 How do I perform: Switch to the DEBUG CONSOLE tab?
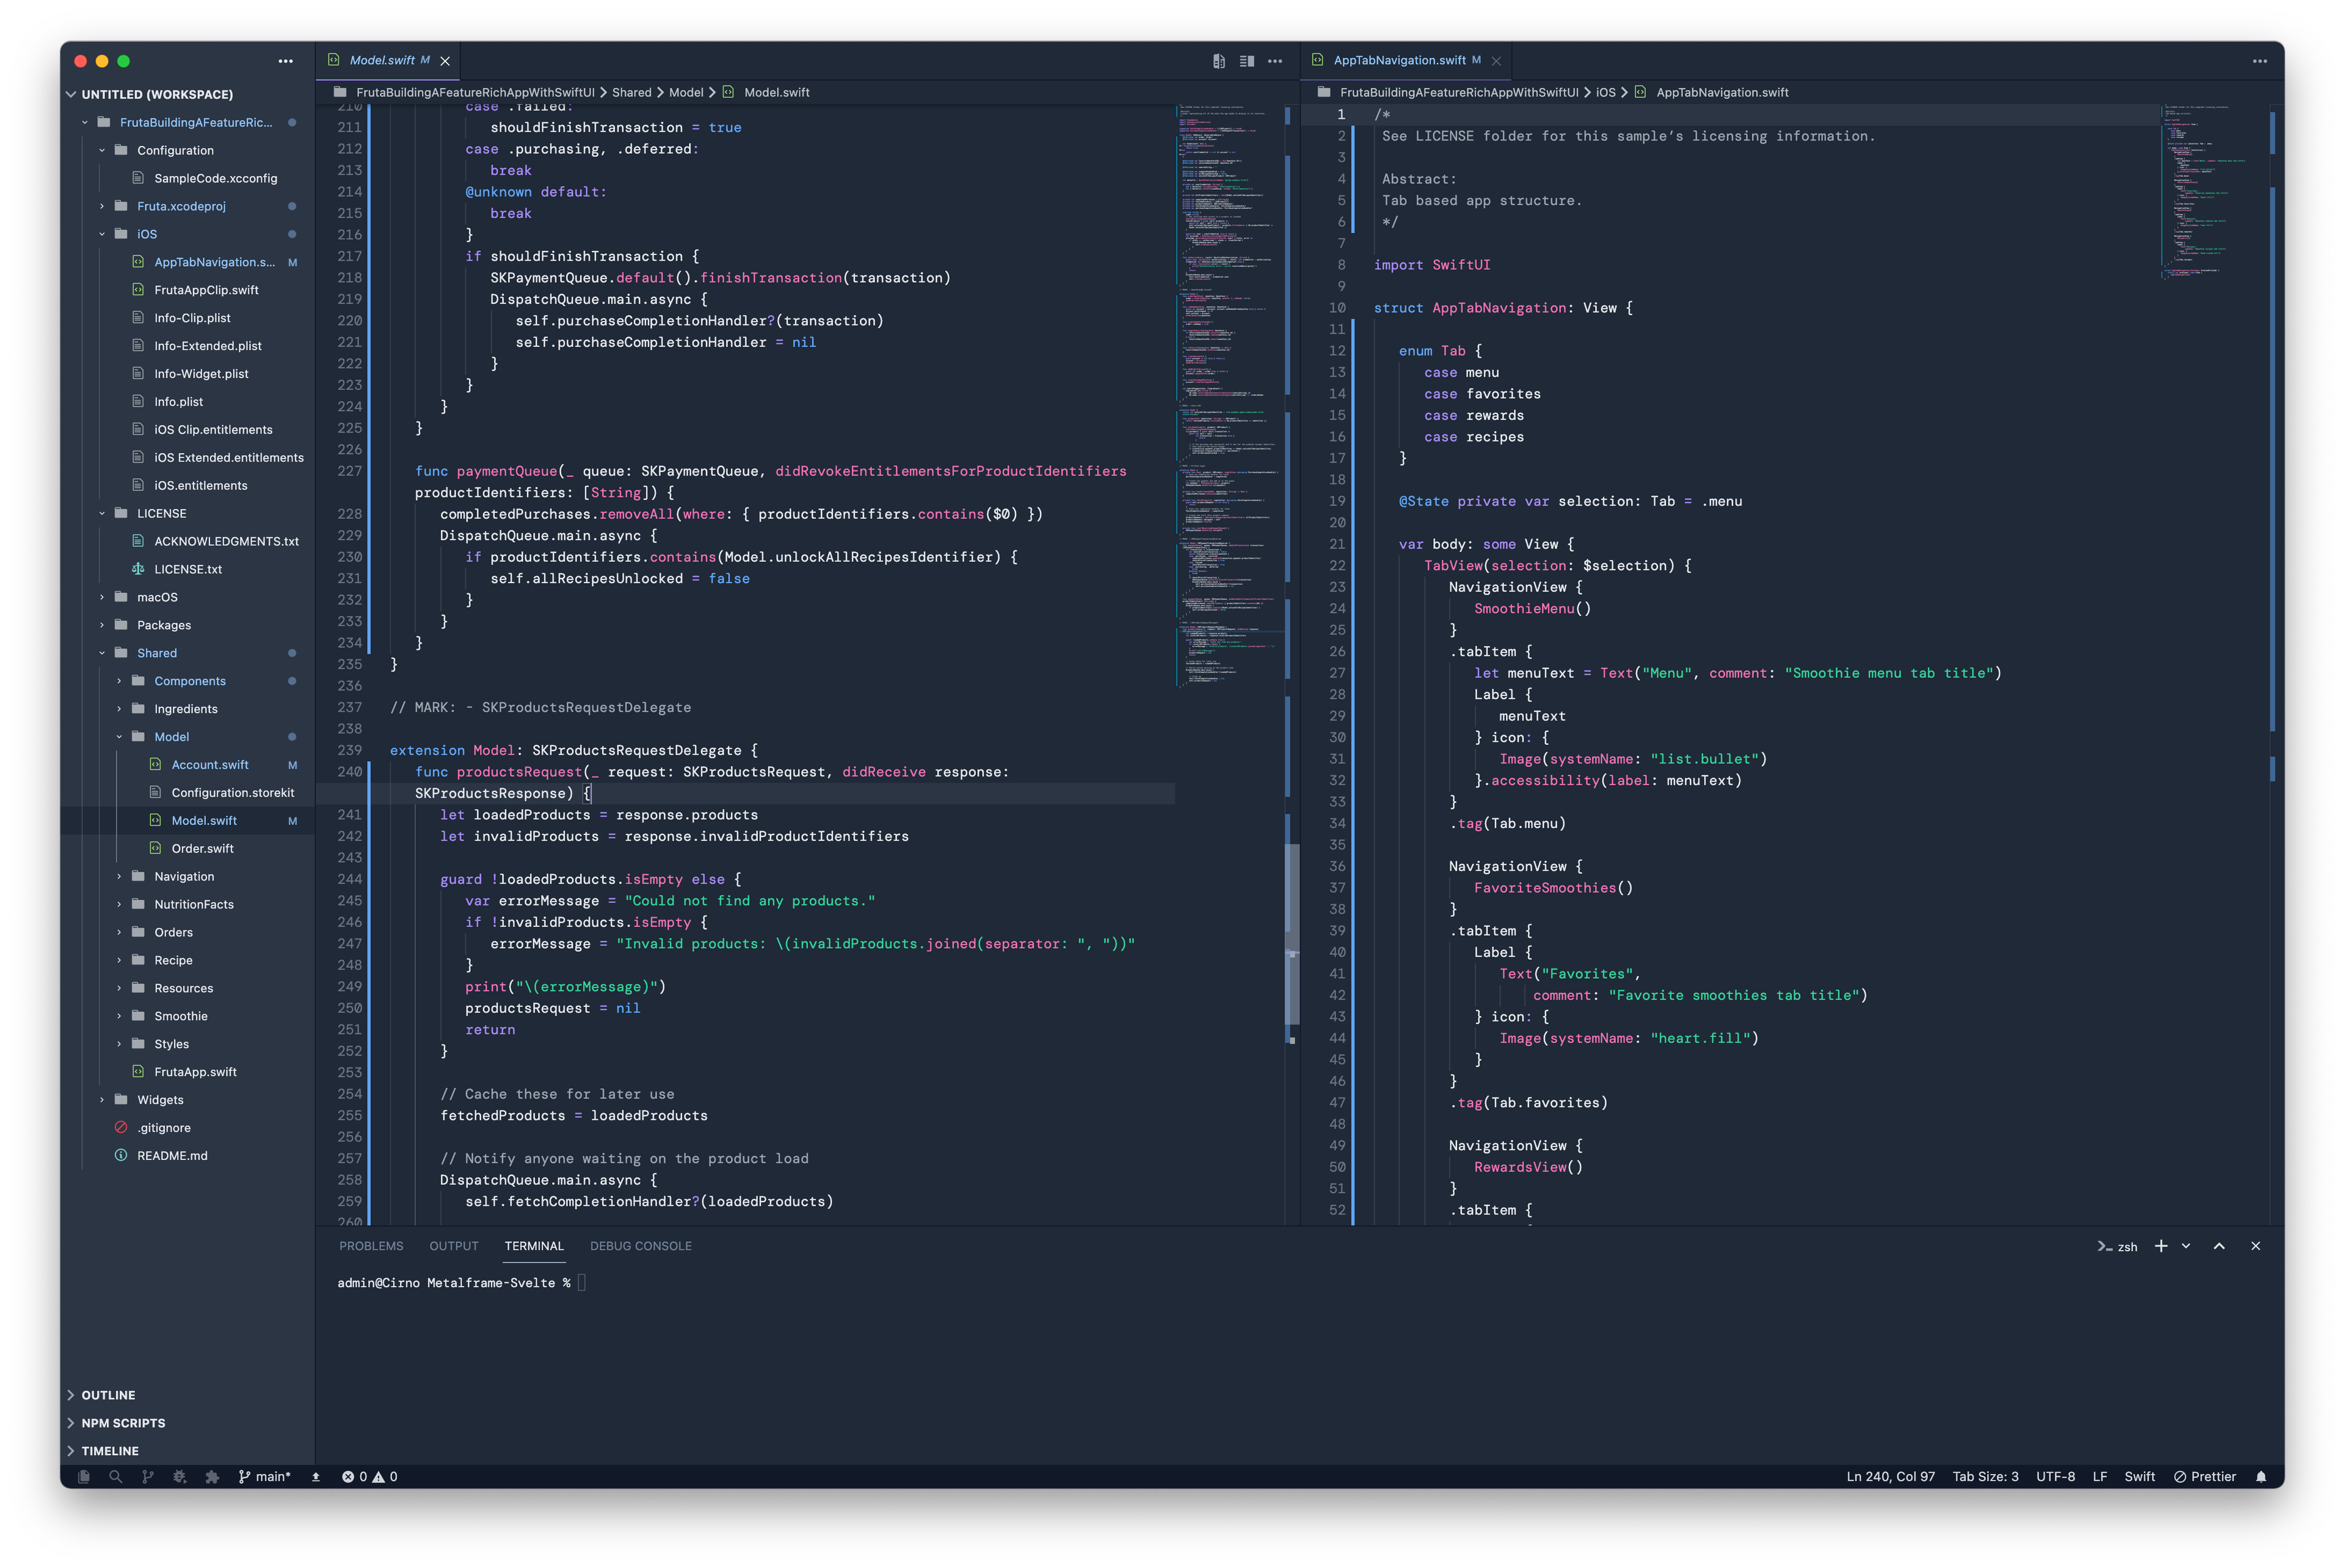point(640,1246)
